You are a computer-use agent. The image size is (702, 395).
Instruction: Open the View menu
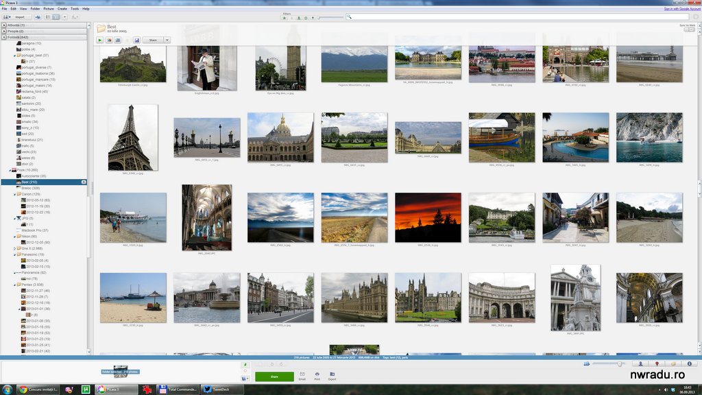(x=23, y=8)
